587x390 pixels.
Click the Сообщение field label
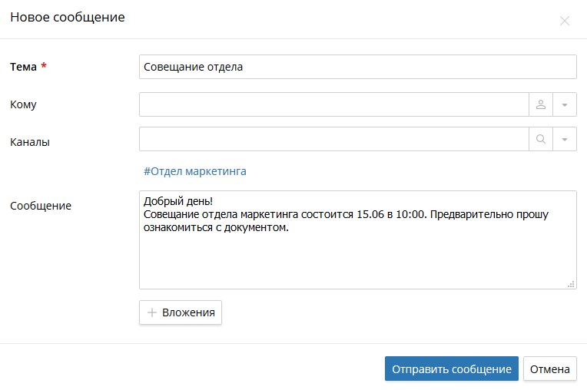pyautogui.click(x=41, y=206)
